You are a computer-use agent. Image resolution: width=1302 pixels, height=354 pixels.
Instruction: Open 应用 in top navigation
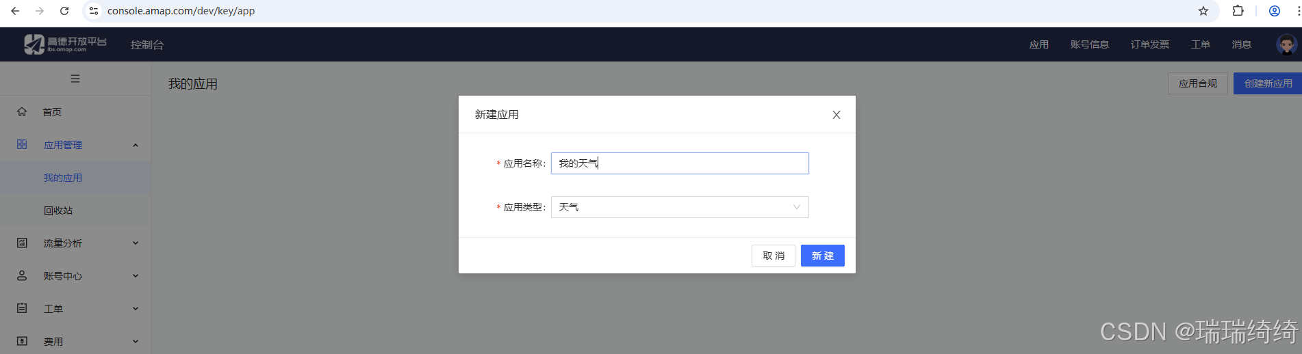pyautogui.click(x=1039, y=44)
